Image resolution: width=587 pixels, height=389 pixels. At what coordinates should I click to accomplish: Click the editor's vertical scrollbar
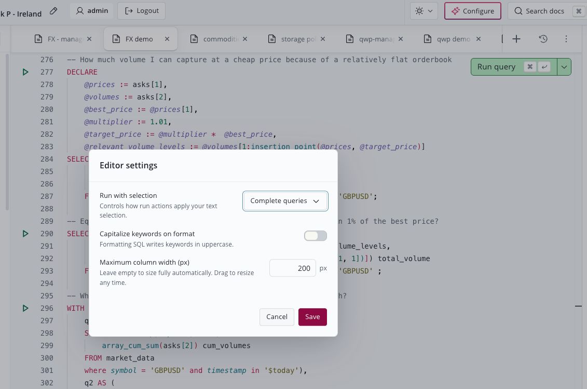point(7,132)
